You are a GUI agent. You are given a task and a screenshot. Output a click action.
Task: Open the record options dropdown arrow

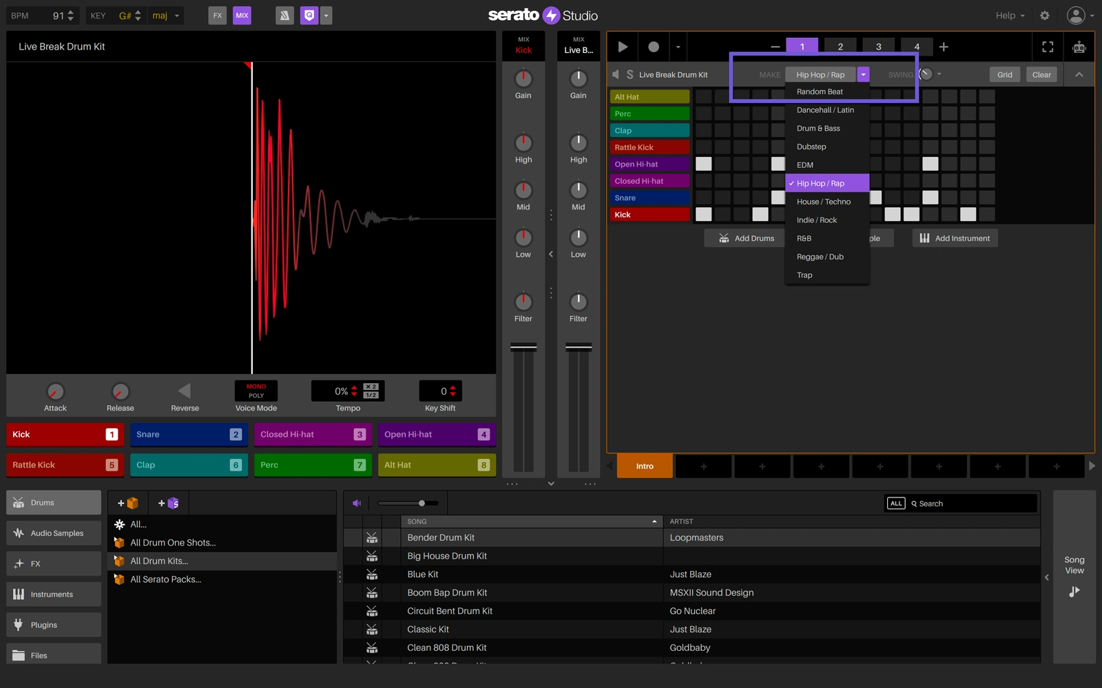[x=678, y=47]
